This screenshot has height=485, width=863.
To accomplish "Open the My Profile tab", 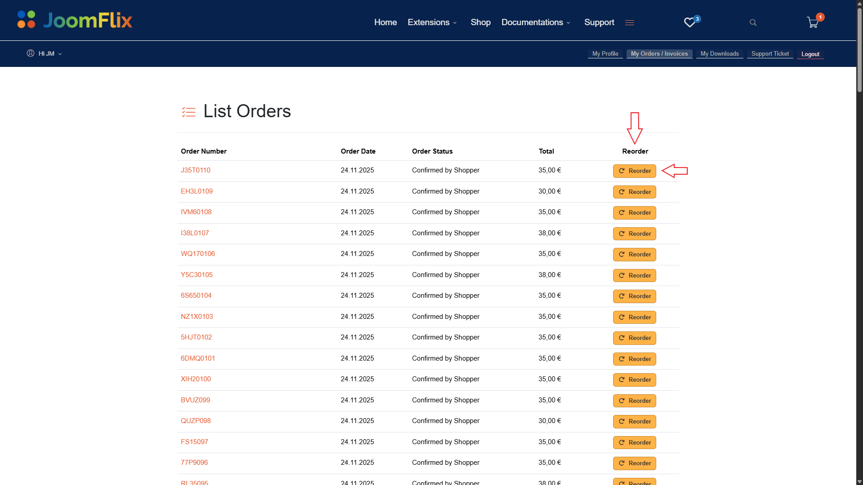I will pyautogui.click(x=605, y=54).
